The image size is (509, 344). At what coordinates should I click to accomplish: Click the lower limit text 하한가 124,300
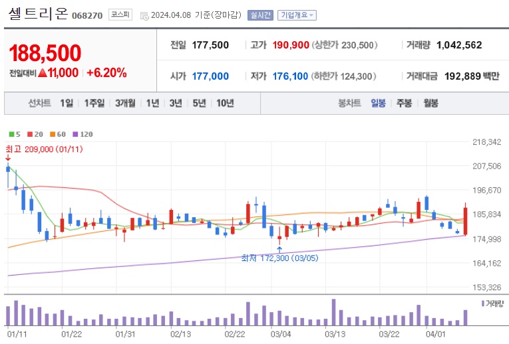pos(343,76)
